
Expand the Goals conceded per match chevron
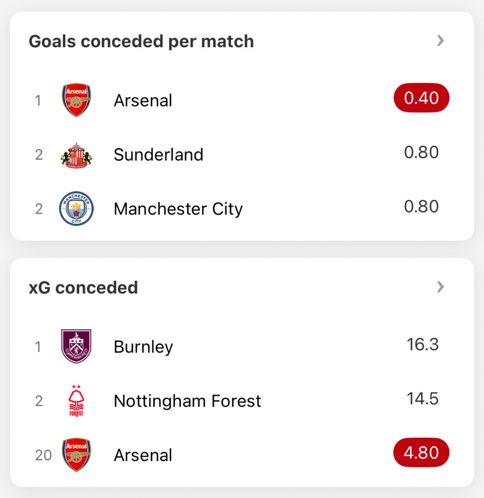[x=441, y=41]
